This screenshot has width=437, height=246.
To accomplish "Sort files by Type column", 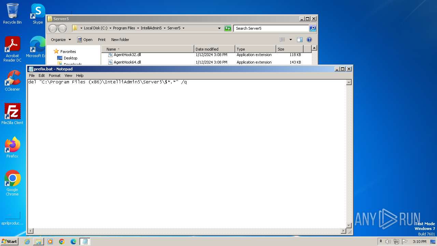I will (x=255, y=49).
